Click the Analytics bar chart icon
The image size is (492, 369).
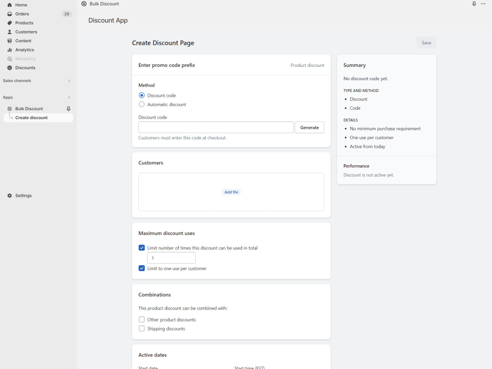point(9,50)
